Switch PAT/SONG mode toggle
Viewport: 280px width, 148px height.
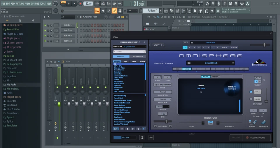click(x=63, y=3)
